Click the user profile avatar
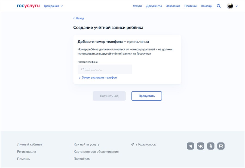The image size is (245, 168). 230,6
